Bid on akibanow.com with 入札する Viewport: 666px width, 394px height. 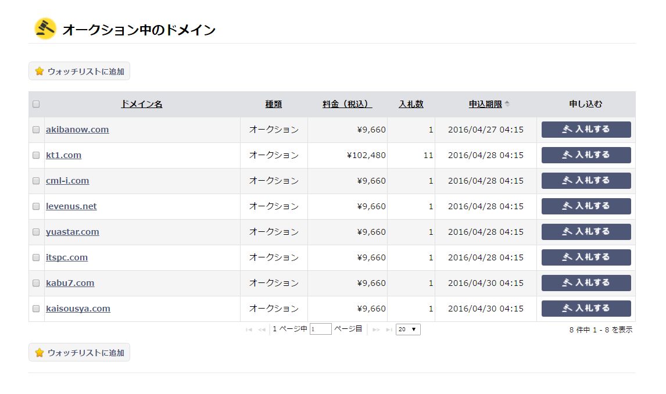[586, 130]
